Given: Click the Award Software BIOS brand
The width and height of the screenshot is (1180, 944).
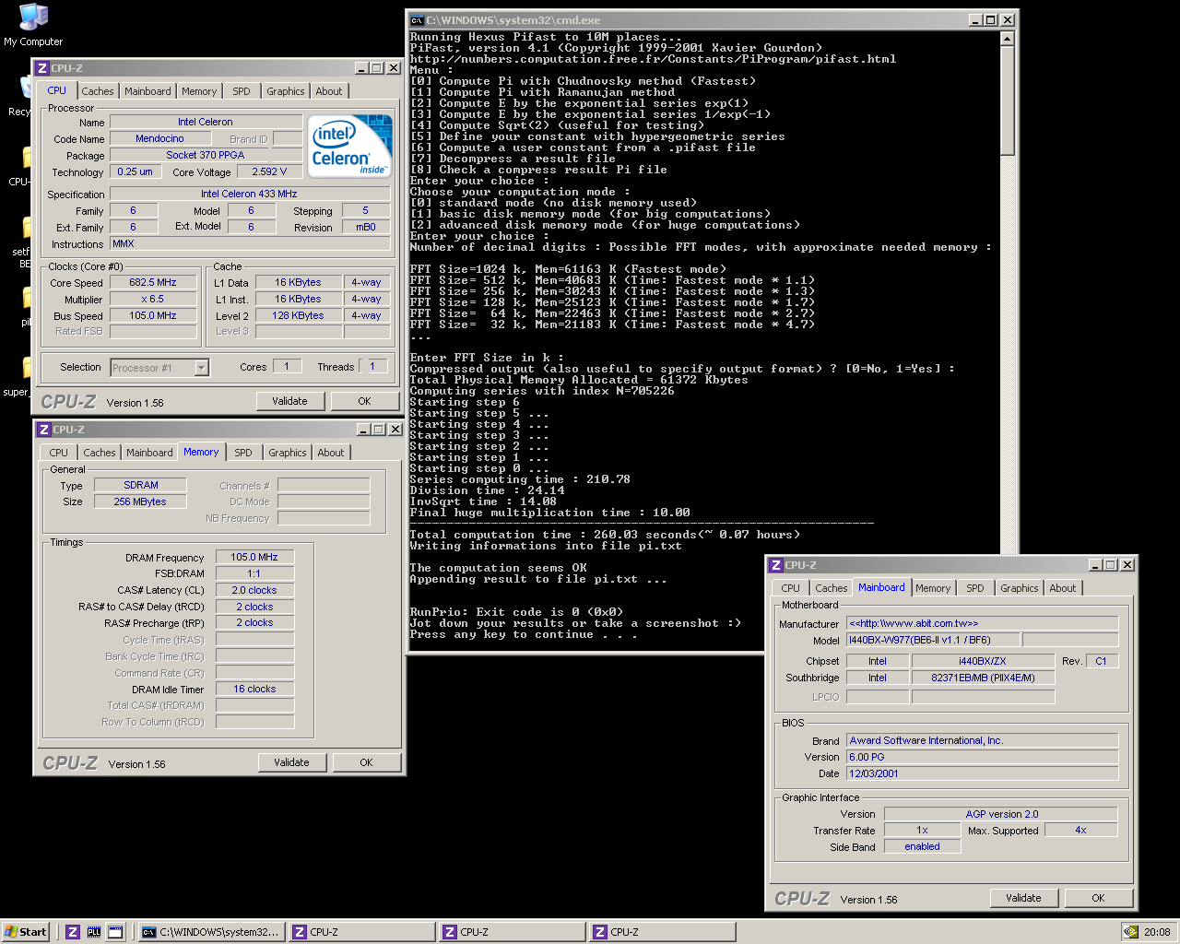Looking at the screenshot, I should (983, 740).
